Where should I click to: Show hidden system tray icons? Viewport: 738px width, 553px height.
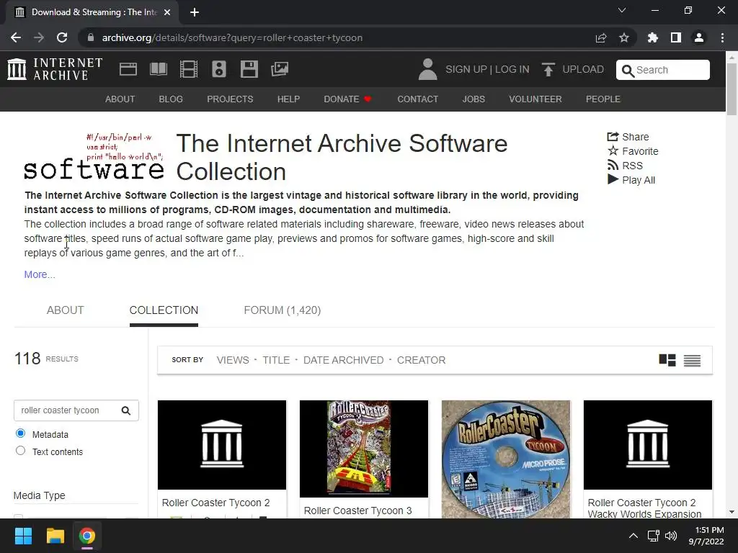(633, 536)
